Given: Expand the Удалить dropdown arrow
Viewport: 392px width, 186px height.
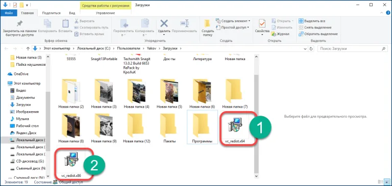Looking at the screenshot, I should (x=164, y=35).
